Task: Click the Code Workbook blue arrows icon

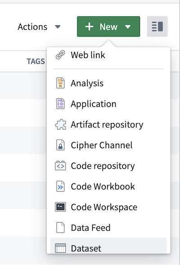Action: coord(60,186)
